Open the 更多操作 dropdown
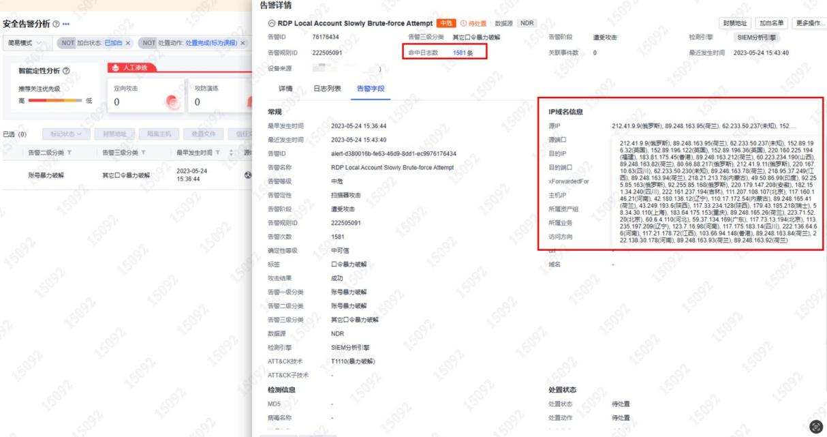The height and width of the screenshot is (437, 827). pos(809,23)
